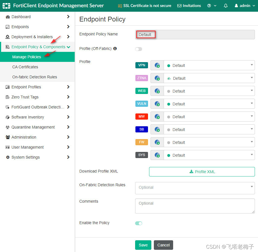The width and height of the screenshot is (258, 252).
Task: Click the Endpoints devices icon
Action: click(8, 27)
